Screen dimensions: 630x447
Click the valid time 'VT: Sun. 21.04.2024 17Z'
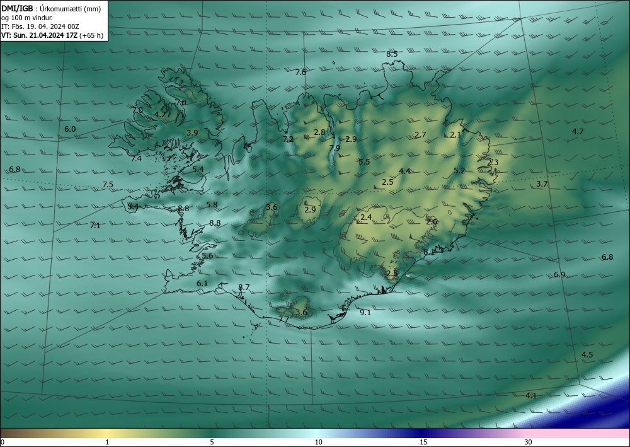pos(40,35)
